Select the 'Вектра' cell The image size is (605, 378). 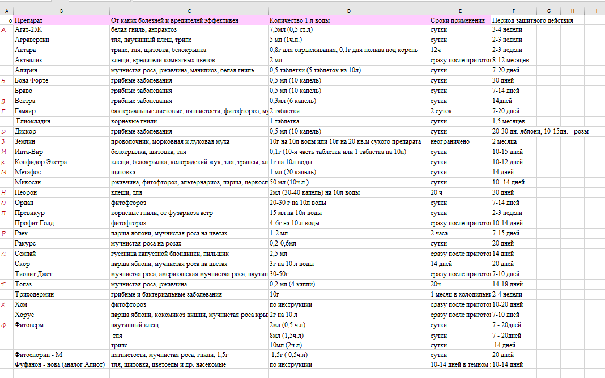[61, 101]
